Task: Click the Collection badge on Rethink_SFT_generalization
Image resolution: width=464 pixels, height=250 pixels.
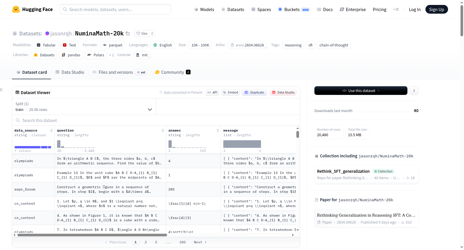Action: tap(383, 171)
